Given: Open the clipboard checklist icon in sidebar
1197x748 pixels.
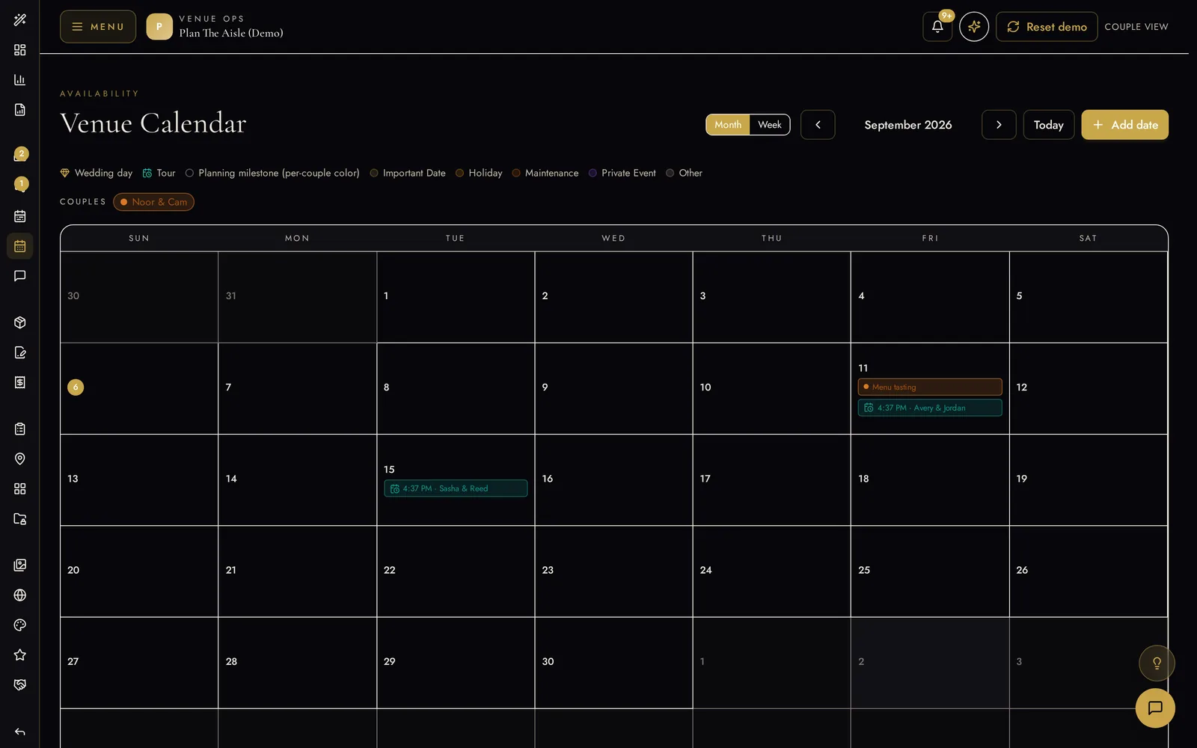Looking at the screenshot, I should (20, 429).
